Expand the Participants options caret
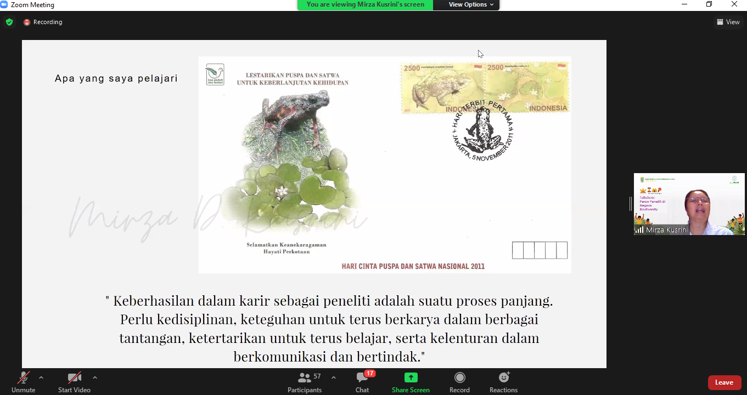 coord(334,377)
